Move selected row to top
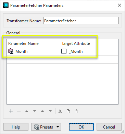Image resolution: width=125 pixels, height=134 pixels. pos(42,111)
